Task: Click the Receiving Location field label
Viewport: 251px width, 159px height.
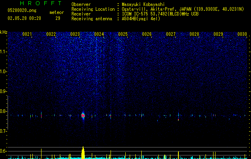Action: pos(93,9)
